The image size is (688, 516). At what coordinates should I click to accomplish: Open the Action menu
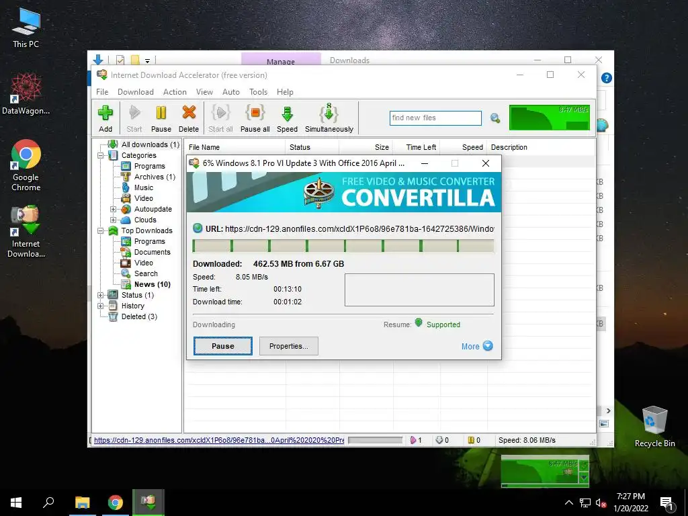click(175, 91)
